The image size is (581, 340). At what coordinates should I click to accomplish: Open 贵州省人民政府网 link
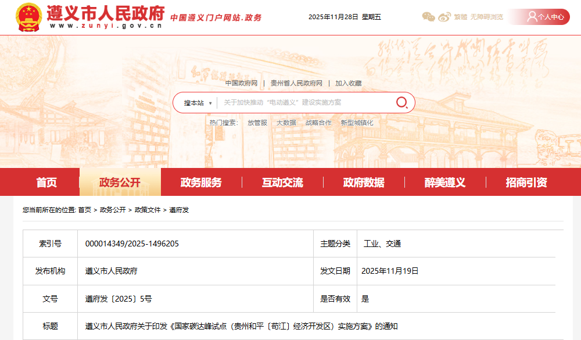click(x=296, y=83)
